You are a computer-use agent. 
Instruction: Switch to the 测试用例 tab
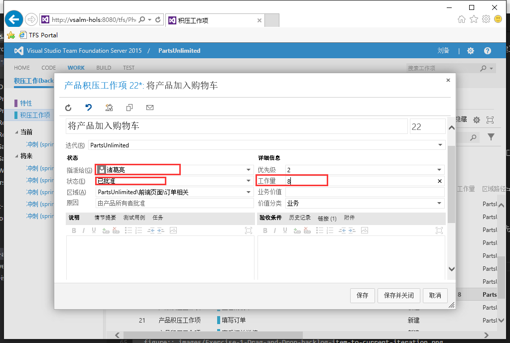tap(134, 218)
